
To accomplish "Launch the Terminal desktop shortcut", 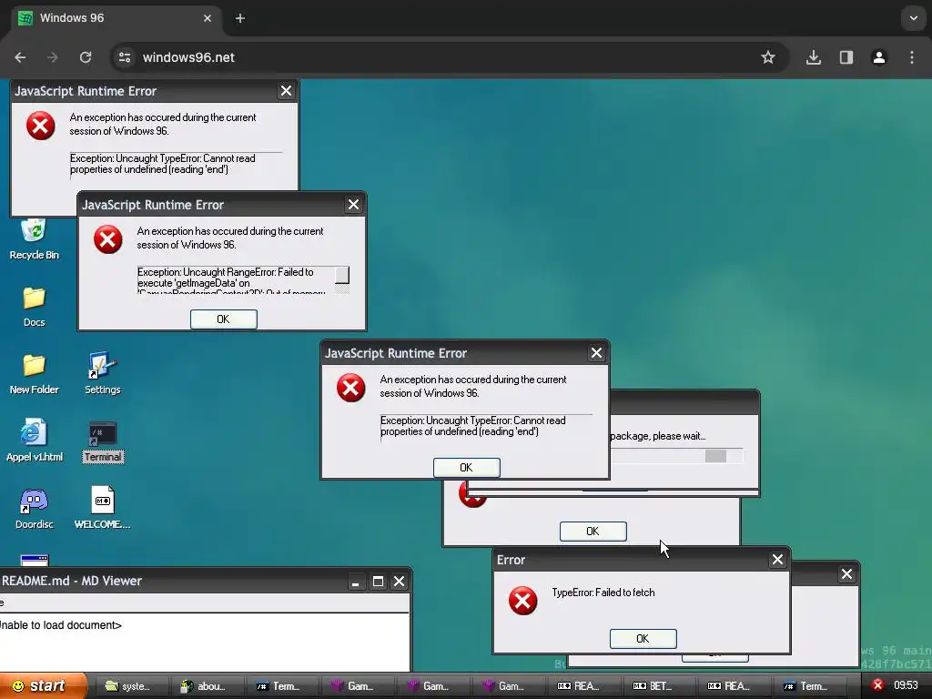I will click(x=103, y=441).
